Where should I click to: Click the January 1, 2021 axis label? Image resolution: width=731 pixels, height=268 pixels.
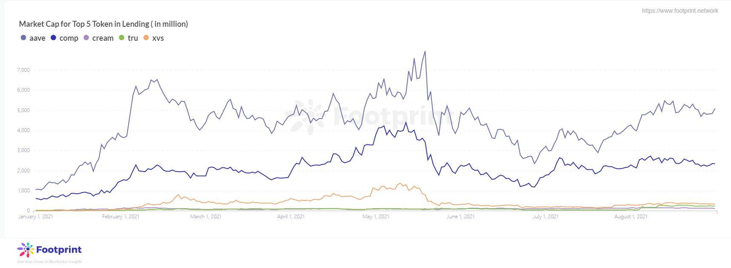click(36, 217)
